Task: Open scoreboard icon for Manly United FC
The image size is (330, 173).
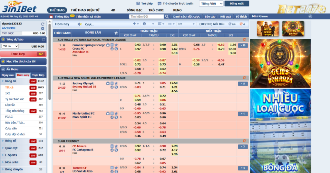Action: click(112, 114)
